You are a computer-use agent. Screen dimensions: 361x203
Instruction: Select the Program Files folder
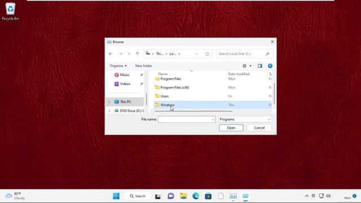170,79
